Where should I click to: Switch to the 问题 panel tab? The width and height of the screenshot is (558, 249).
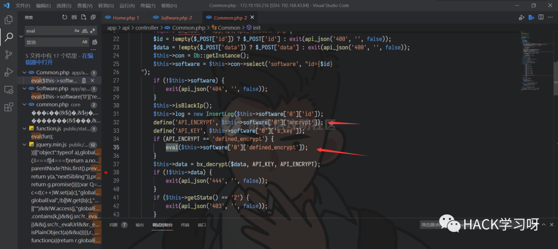(113, 225)
